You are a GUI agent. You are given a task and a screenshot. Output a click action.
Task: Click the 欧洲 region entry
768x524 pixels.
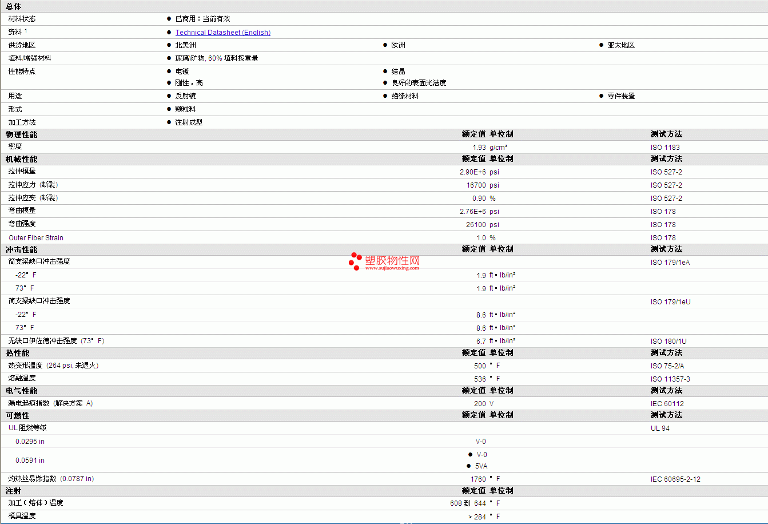[x=399, y=45]
